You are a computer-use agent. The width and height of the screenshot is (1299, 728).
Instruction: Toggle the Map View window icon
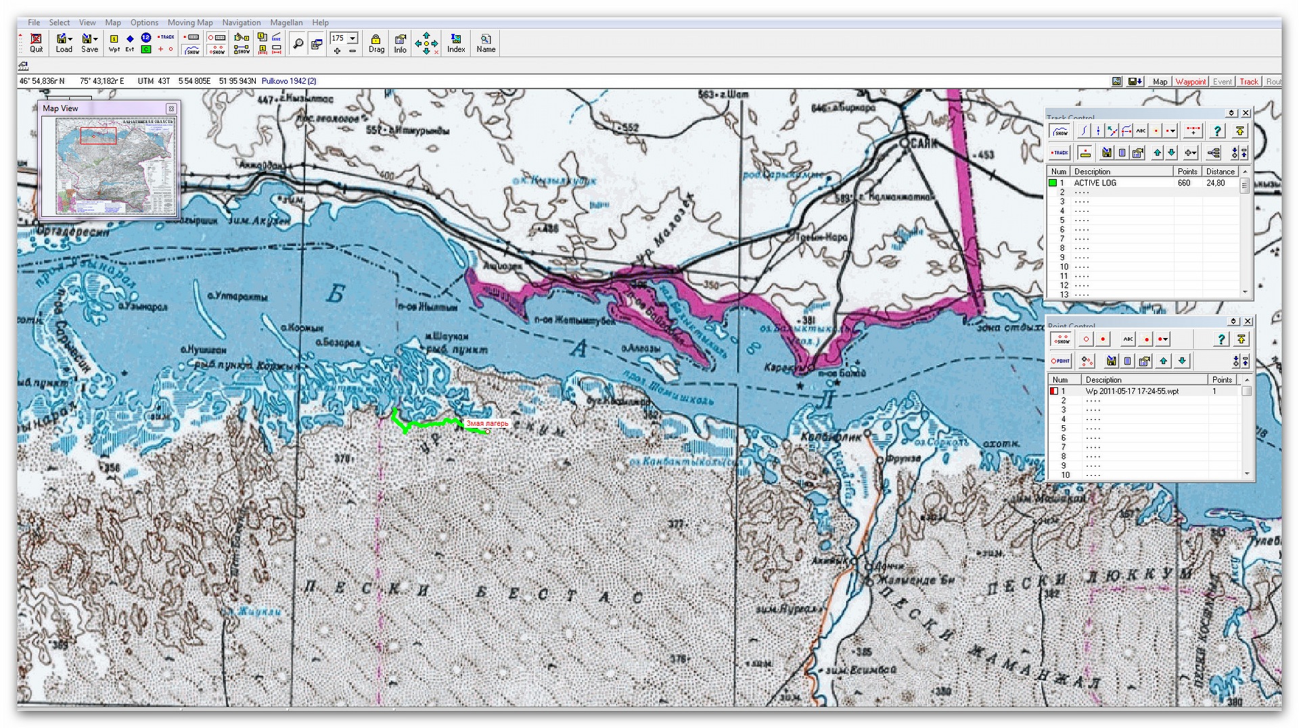[316, 45]
